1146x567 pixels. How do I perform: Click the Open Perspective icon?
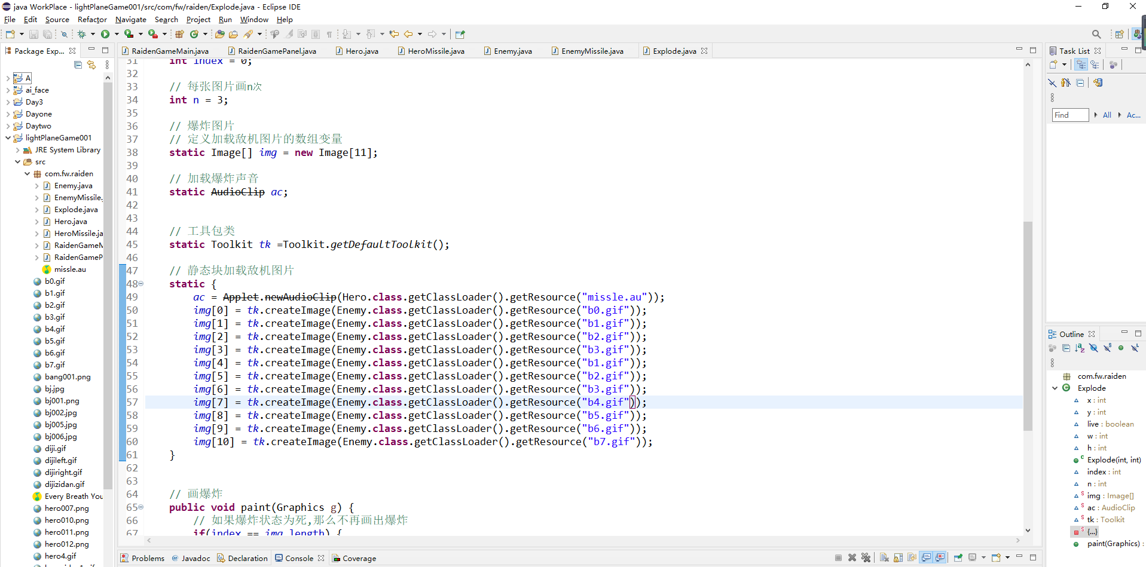(1119, 34)
